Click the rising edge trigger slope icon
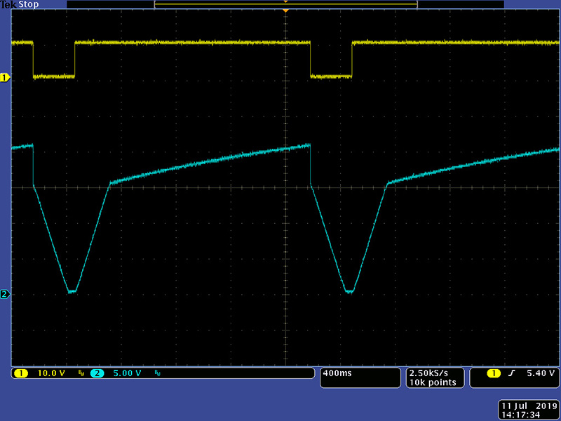This screenshot has width=561, height=421. coord(511,373)
